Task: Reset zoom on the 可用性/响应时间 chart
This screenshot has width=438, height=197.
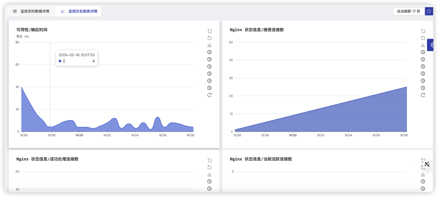Action: [210, 38]
